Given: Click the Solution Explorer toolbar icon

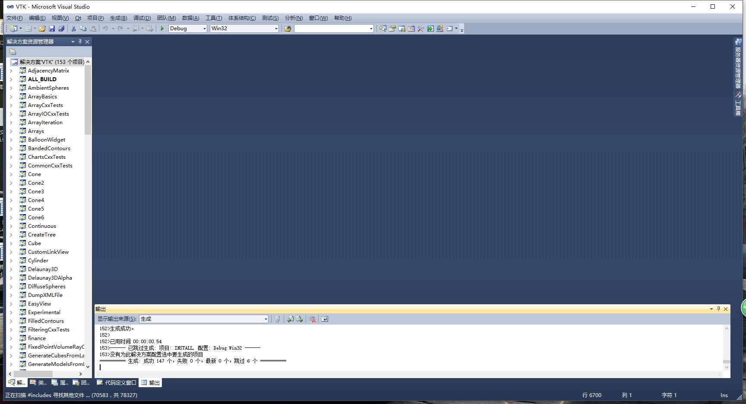Looking at the screenshot, I should pos(382,28).
